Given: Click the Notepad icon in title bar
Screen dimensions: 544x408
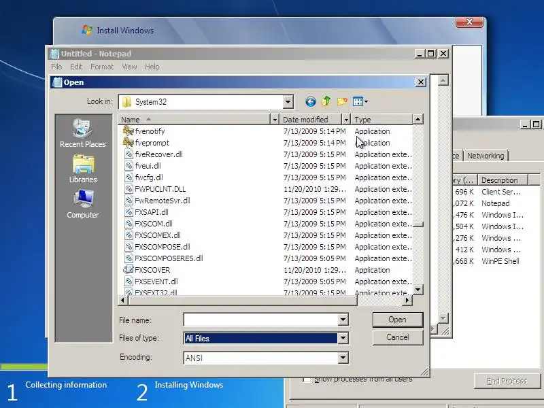Looking at the screenshot, I should pyautogui.click(x=55, y=54).
